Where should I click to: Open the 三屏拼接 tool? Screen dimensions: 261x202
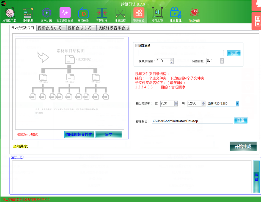pos(102,14)
